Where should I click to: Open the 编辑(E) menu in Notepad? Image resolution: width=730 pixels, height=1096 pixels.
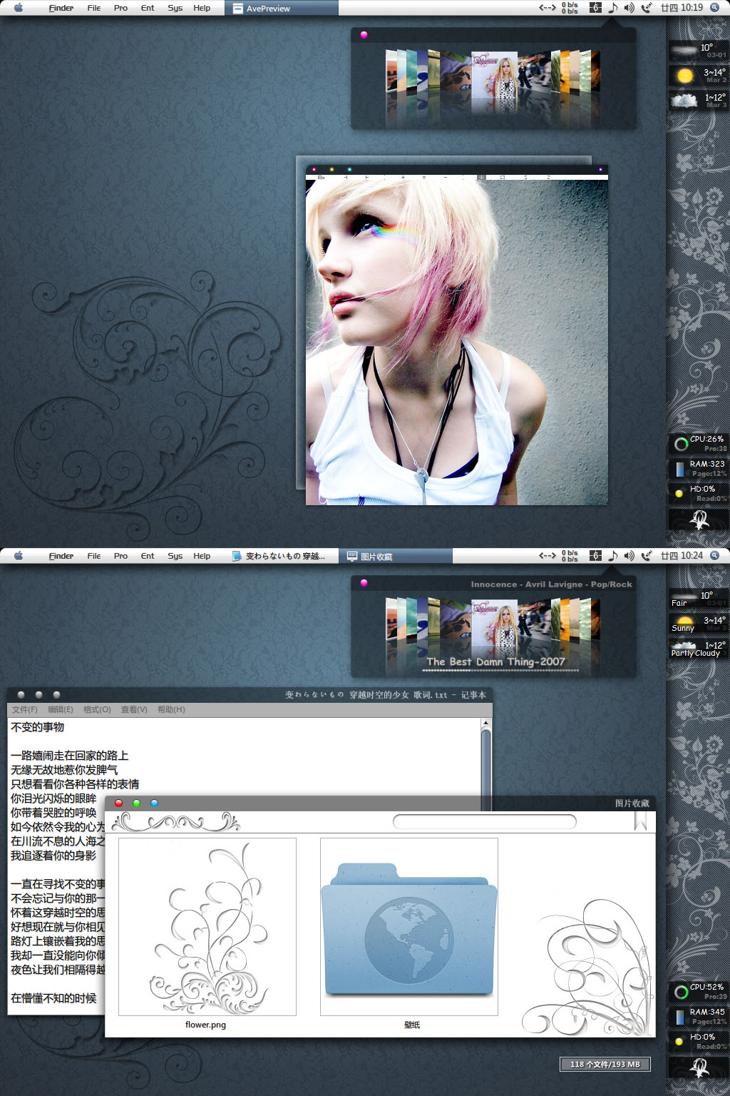coord(61,709)
